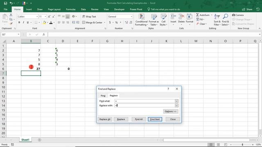Increase font size with the larger A icon
This screenshot has height=147, width=262.
pos(49,16)
